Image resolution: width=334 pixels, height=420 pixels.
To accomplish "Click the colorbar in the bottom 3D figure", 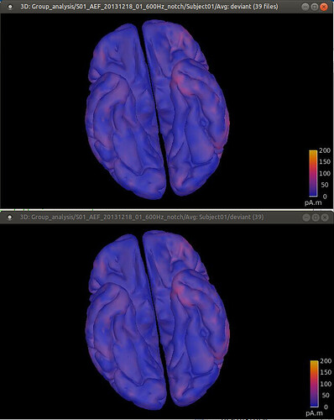I will [314, 383].
